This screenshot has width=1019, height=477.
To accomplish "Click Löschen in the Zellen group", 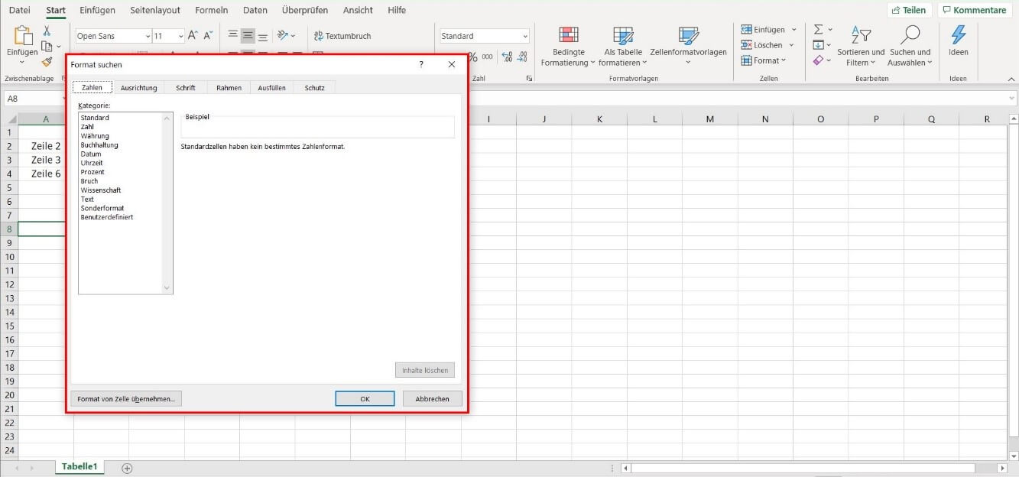I will [x=767, y=45].
